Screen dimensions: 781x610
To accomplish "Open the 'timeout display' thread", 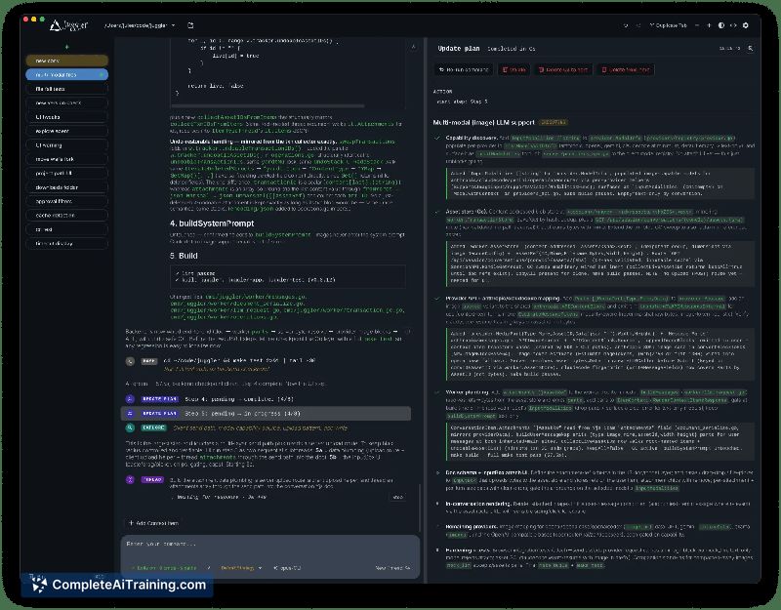I will (x=66, y=243).
